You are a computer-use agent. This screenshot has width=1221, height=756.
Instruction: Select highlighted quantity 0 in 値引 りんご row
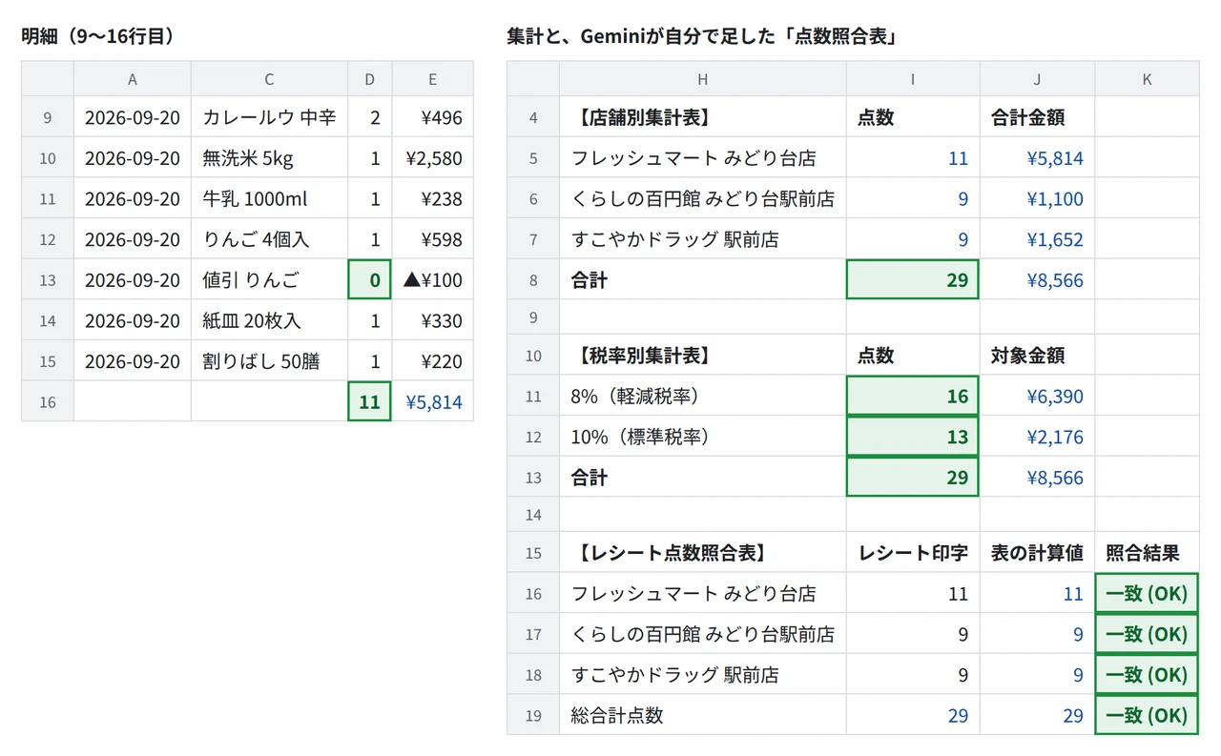pyautogui.click(x=370, y=279)
